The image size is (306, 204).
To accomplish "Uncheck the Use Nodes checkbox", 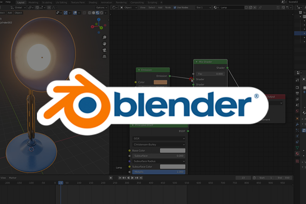I will (x=175, y=7).
